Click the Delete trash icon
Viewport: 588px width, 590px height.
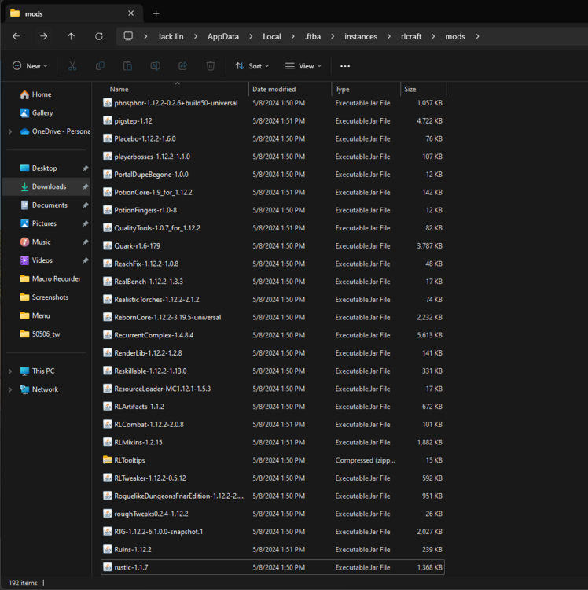[211, 66]
